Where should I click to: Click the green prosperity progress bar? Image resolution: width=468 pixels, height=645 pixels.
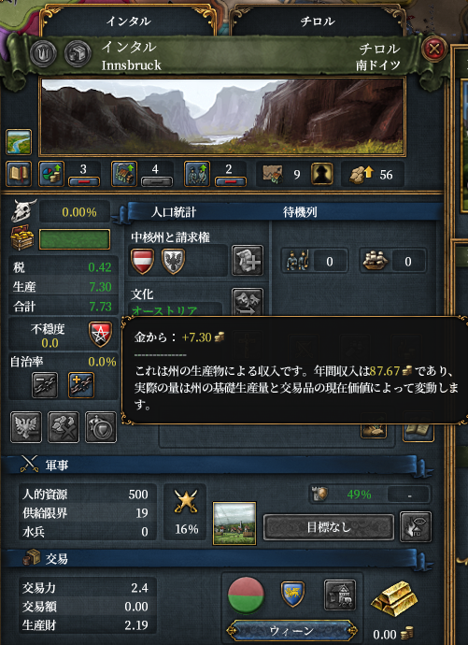click(x=75, y=239)
